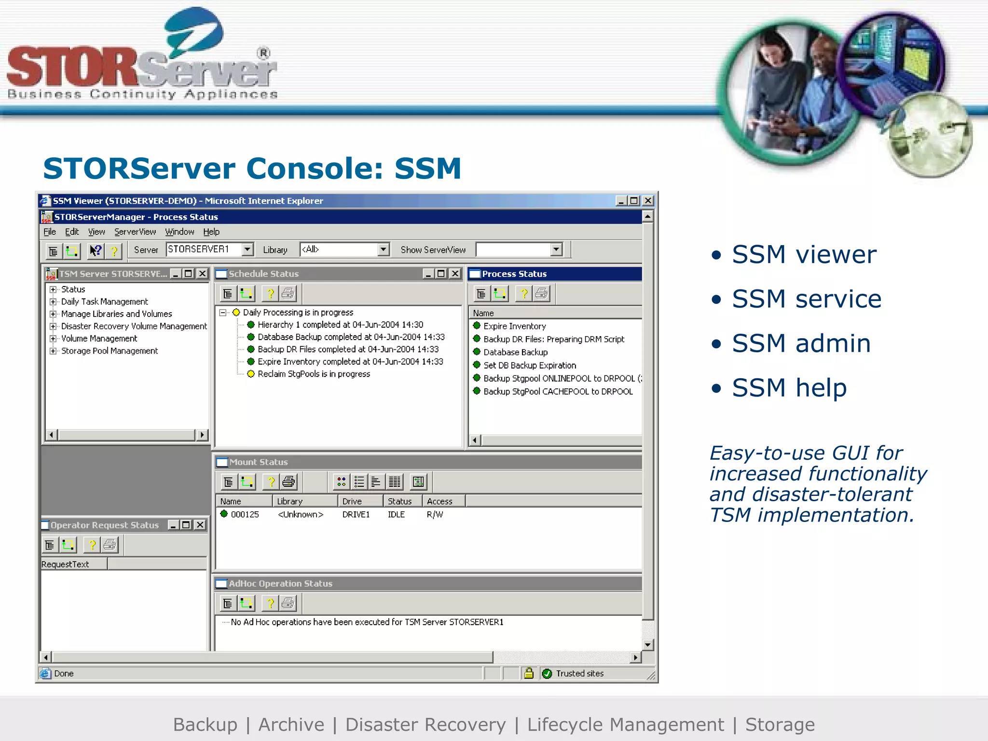Click Mount Status properties icon

pyautogui.click(x=229, y=481)
